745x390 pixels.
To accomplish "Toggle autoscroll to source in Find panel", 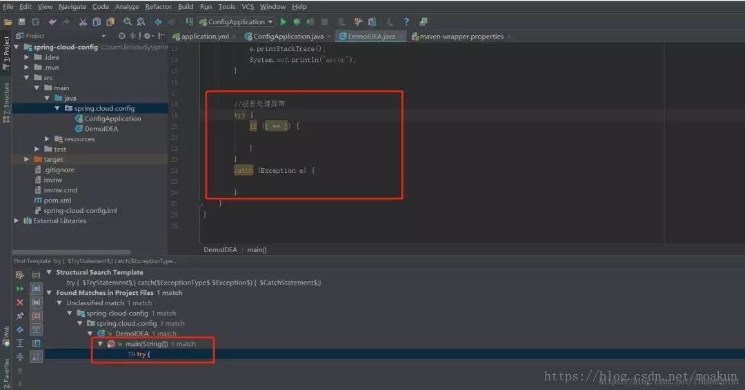I will coord(36,357).
